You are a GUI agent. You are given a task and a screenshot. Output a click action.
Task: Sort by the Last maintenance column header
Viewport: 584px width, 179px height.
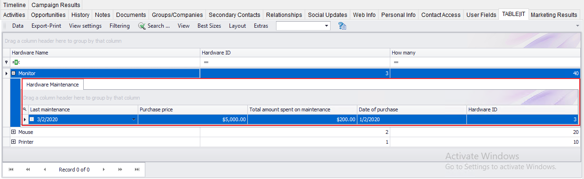click(x=83, y=109)
